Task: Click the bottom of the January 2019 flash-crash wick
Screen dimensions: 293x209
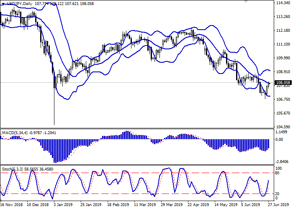Action: click(x=54, y=124)
